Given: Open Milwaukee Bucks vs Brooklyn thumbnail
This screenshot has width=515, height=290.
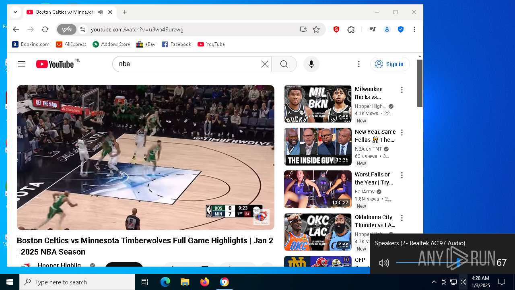Looking at the screenshot, I should (x=318, y=104).
